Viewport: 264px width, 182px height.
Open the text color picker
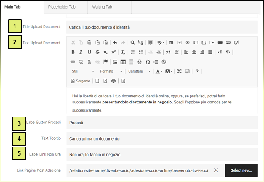159,71
